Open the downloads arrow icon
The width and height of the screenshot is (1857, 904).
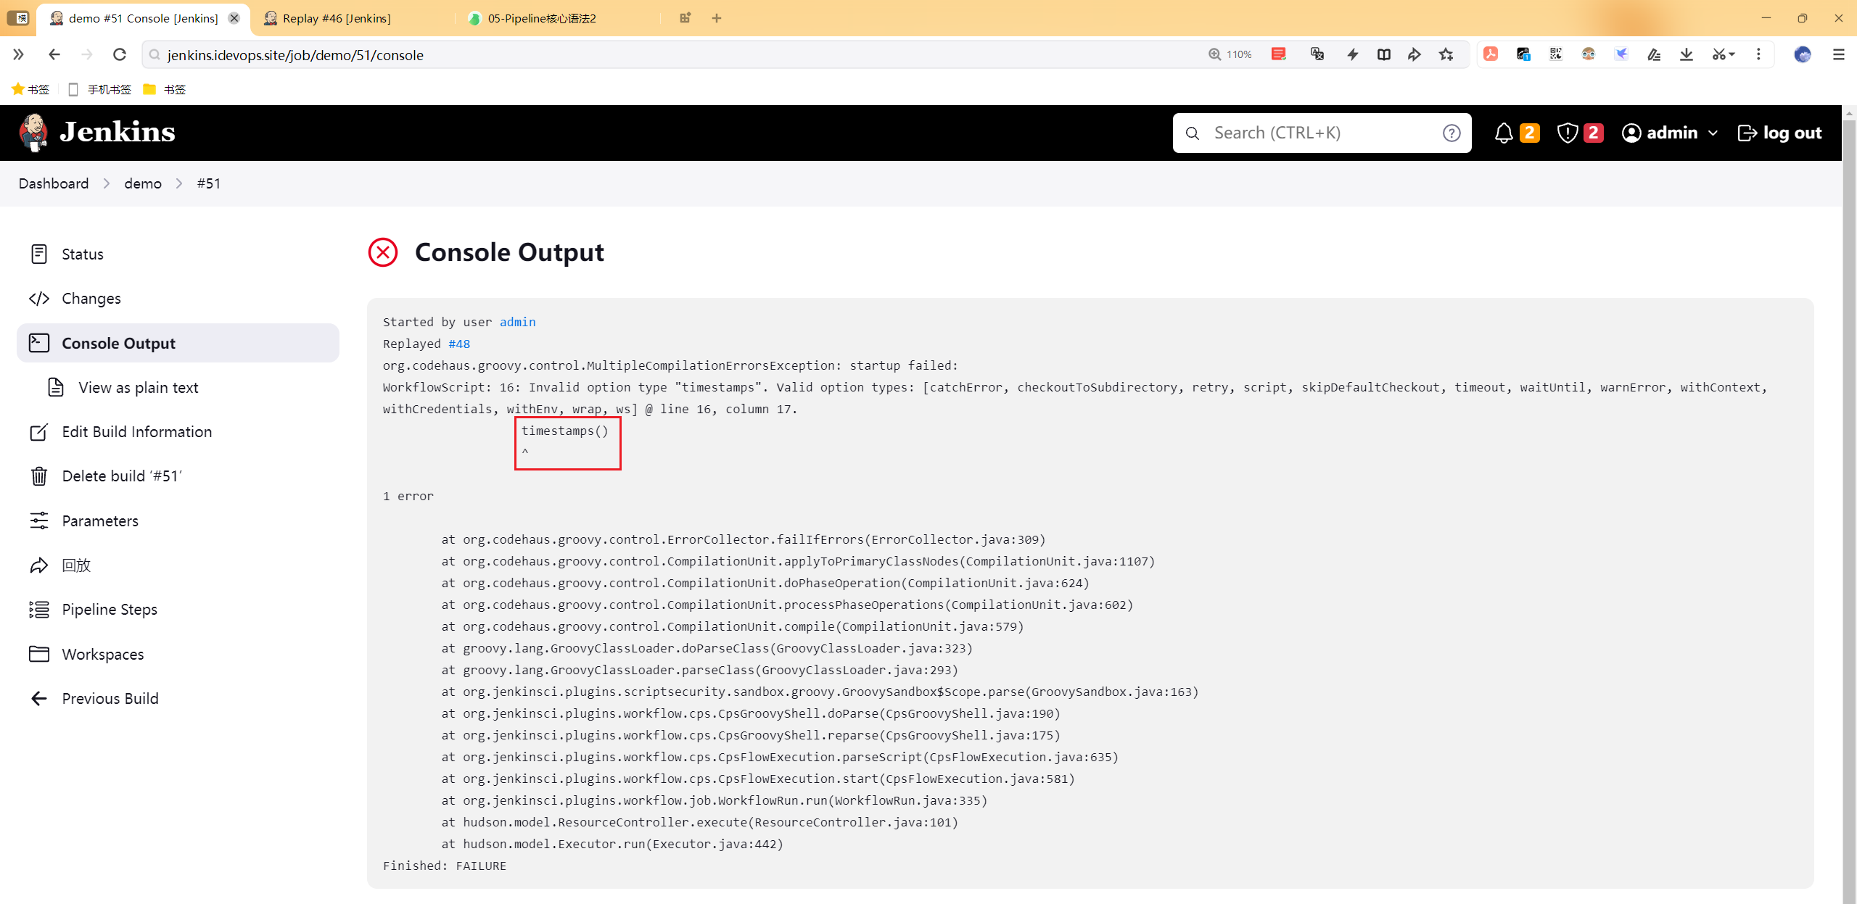click(1687, 54)
